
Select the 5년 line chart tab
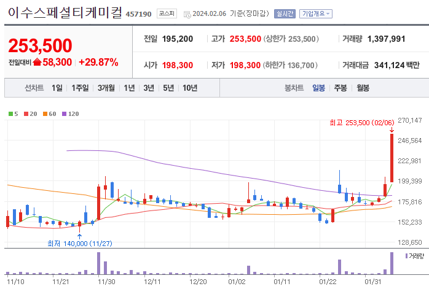(x=168, y=88)
